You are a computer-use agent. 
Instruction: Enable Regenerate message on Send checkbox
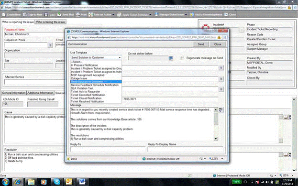tap(182, 58)
